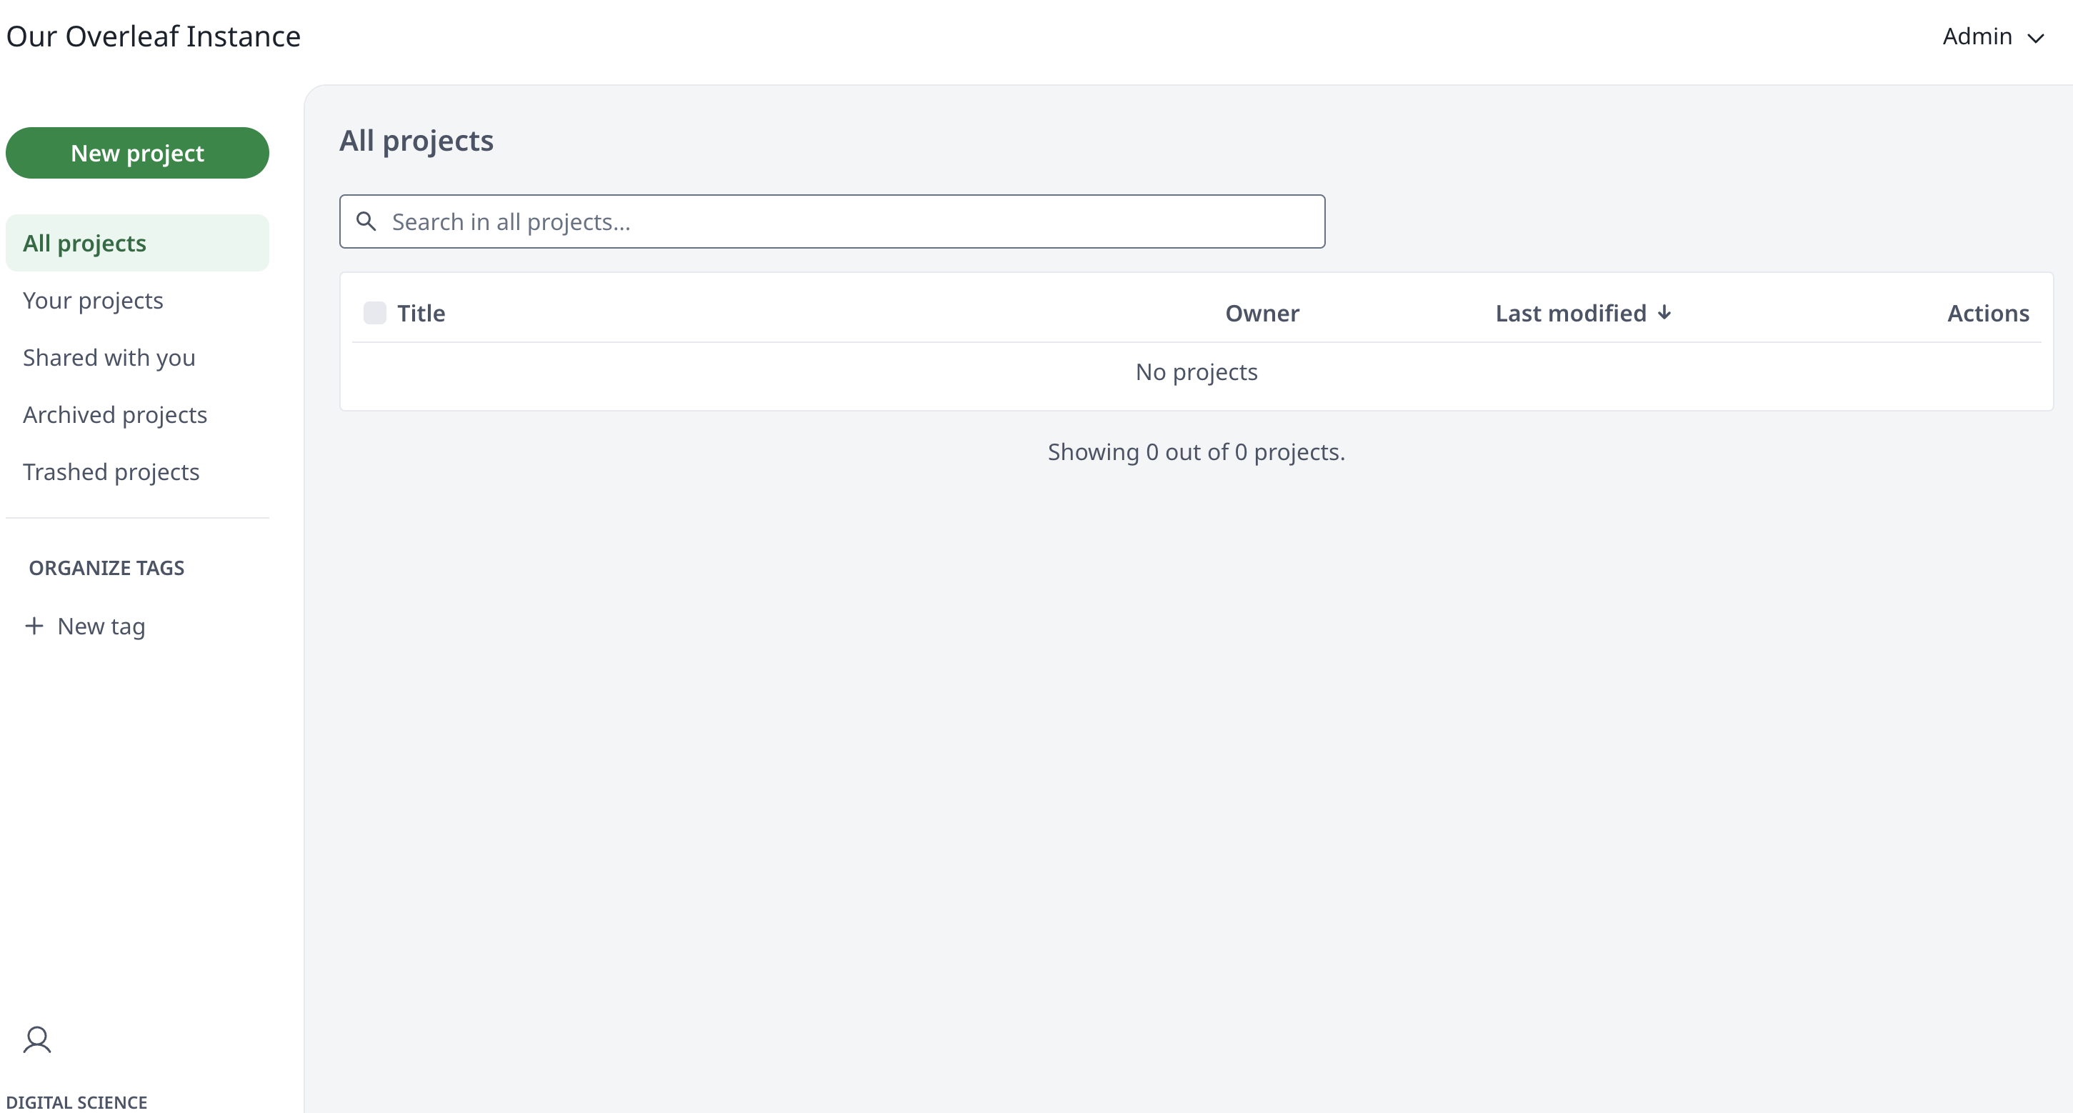Open Trashed projects list

[x=111, y=471]
